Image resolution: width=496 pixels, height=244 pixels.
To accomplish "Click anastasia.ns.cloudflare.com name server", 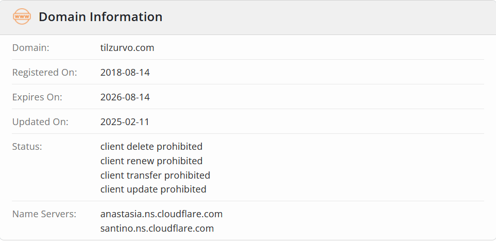I will tap(161, 214).
